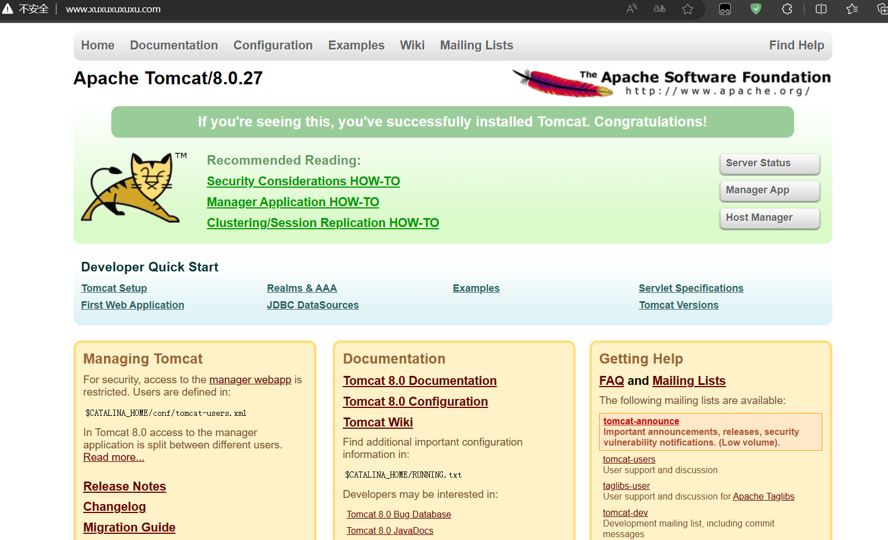Add page to favorites star icon

point(687,9)
